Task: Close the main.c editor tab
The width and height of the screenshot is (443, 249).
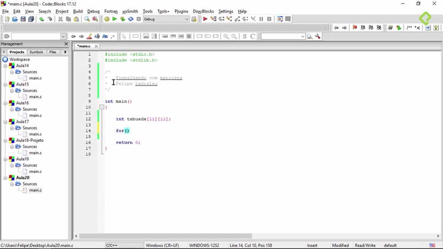Action: [x=96, y=46]
